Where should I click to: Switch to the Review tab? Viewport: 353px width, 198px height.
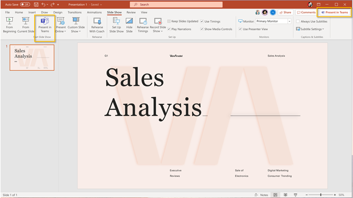[131, 12]
